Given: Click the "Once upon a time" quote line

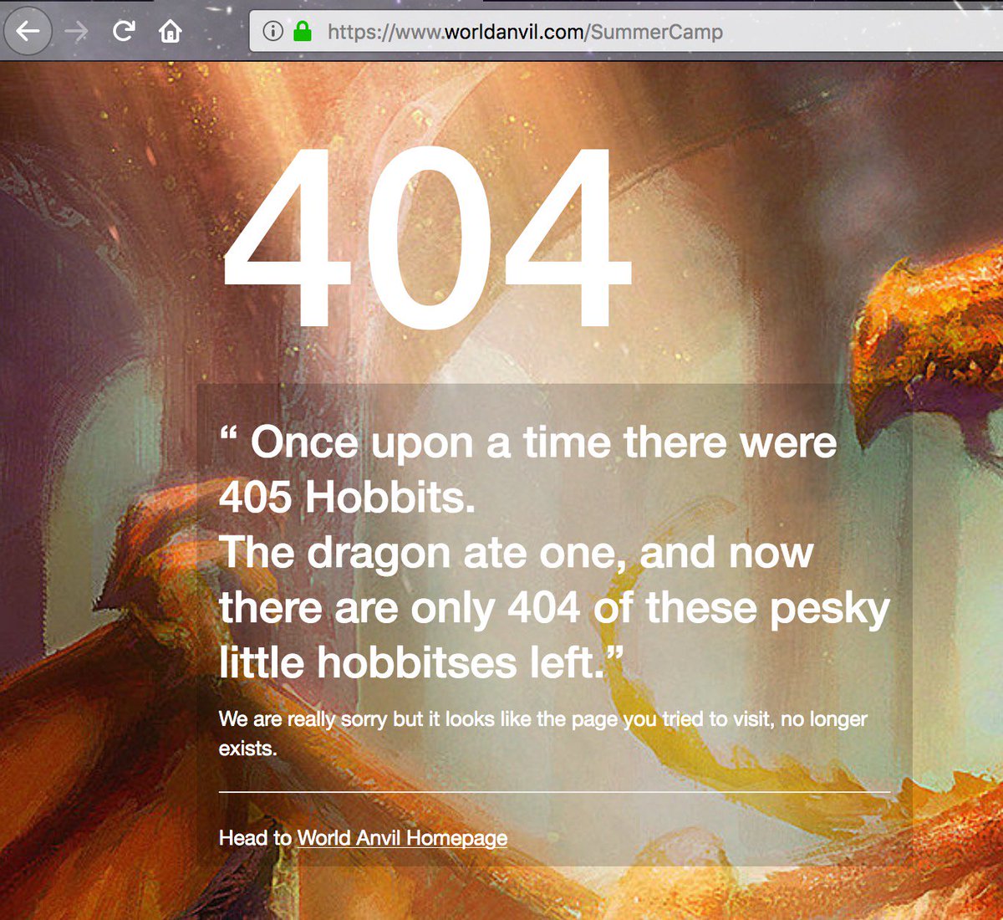Looking at the screenshot, I should [528, 442].
